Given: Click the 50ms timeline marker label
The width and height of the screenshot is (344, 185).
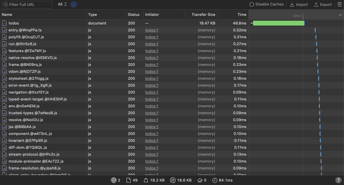Looking at the screenshot, I should click(x=297, y=16).
